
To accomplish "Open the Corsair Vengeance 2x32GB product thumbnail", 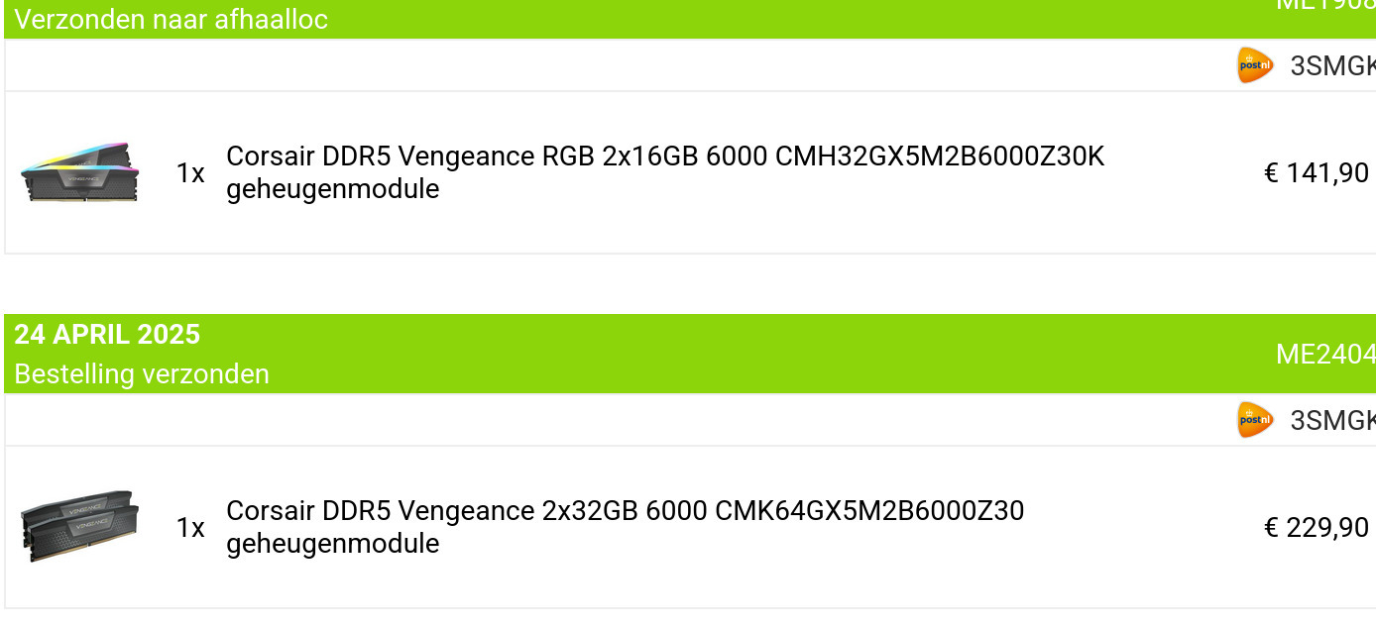I will click(79, 526).
